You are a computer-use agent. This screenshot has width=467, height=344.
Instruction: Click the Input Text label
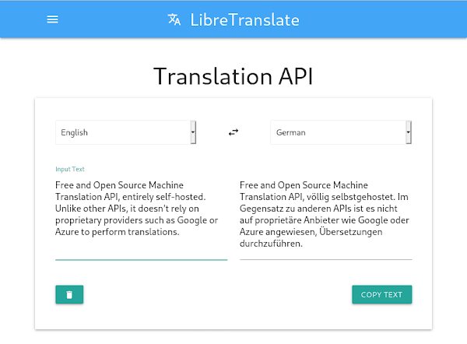(x=70, y=169)
